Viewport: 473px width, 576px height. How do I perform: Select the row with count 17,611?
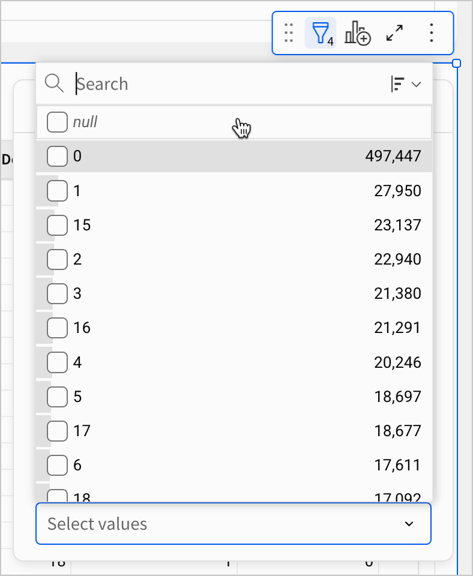tap(234, 465)
